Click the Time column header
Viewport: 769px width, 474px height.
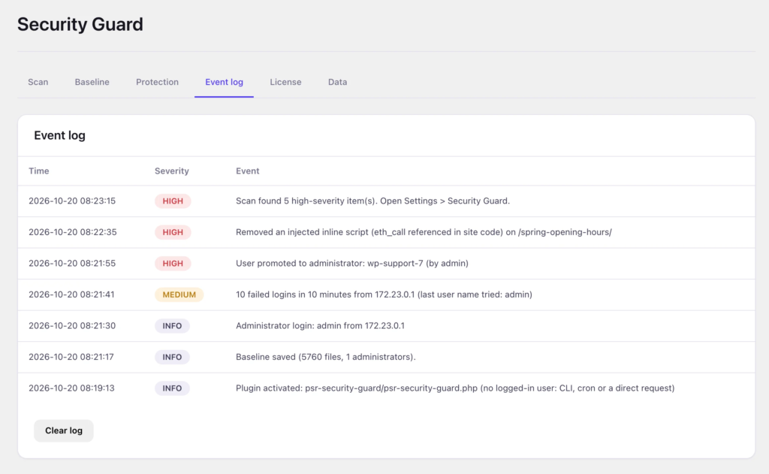point(39,171)
